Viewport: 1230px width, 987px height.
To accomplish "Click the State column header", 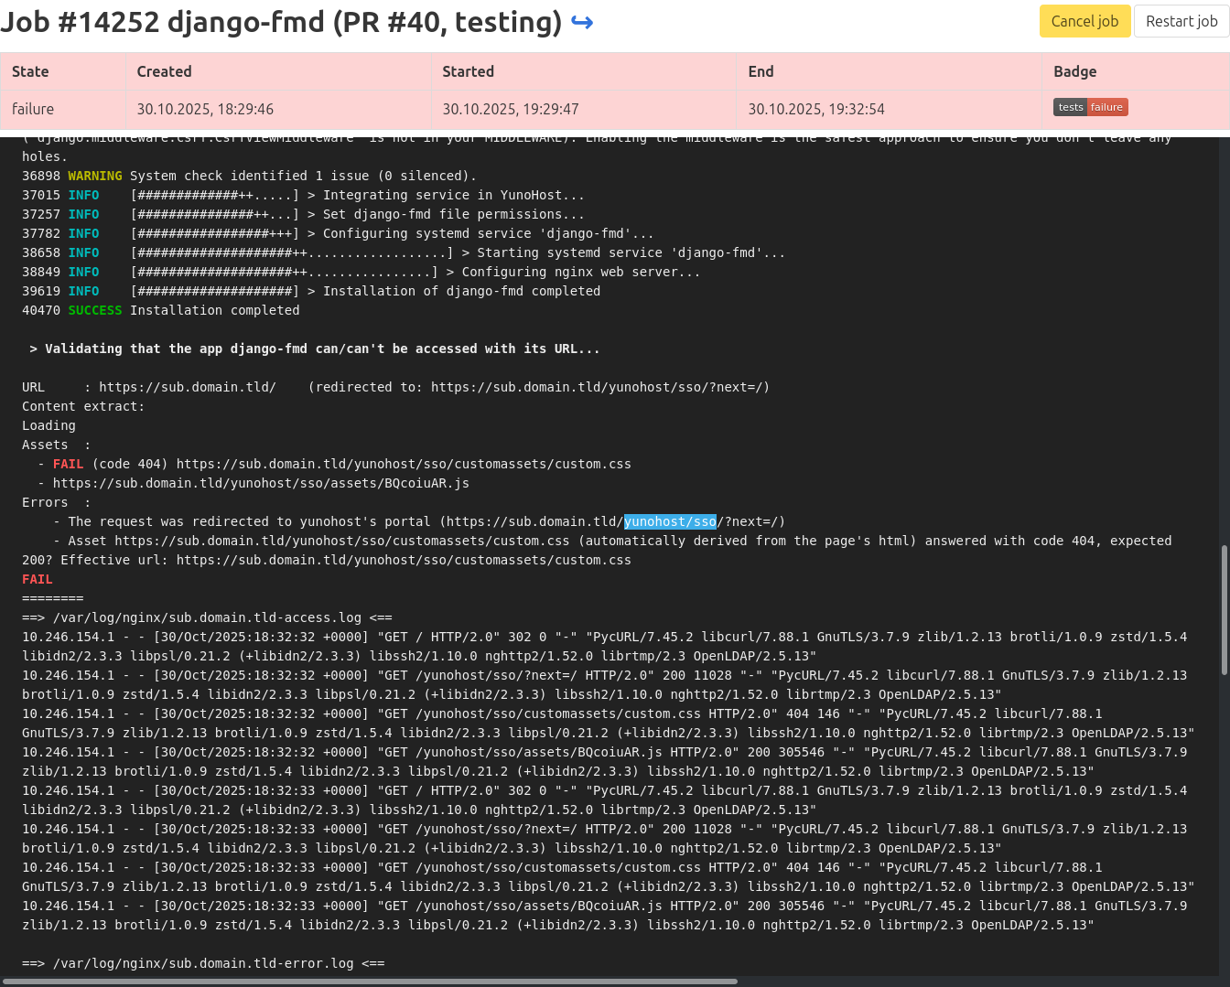I will tap(30, 71).
